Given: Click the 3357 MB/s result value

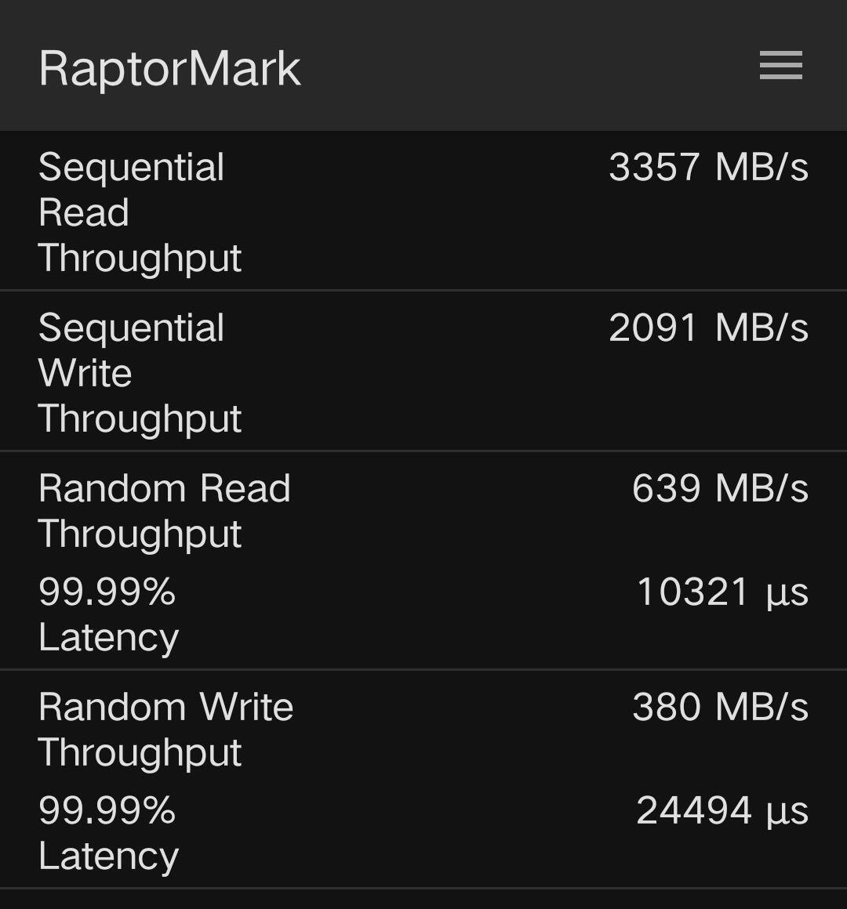Looking at the screenshot, I should (x=708, y=167).
